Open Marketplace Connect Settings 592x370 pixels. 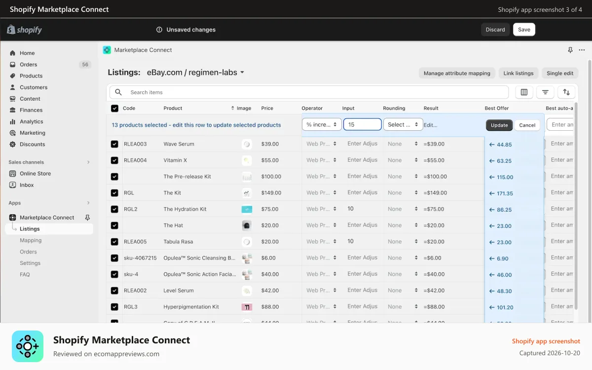30,263
